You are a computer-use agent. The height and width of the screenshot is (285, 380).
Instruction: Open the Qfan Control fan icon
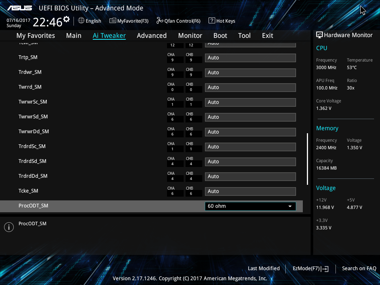160,21
